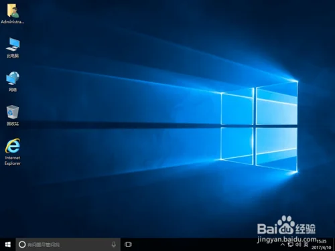Click an empty area of the taskbar

201,244
